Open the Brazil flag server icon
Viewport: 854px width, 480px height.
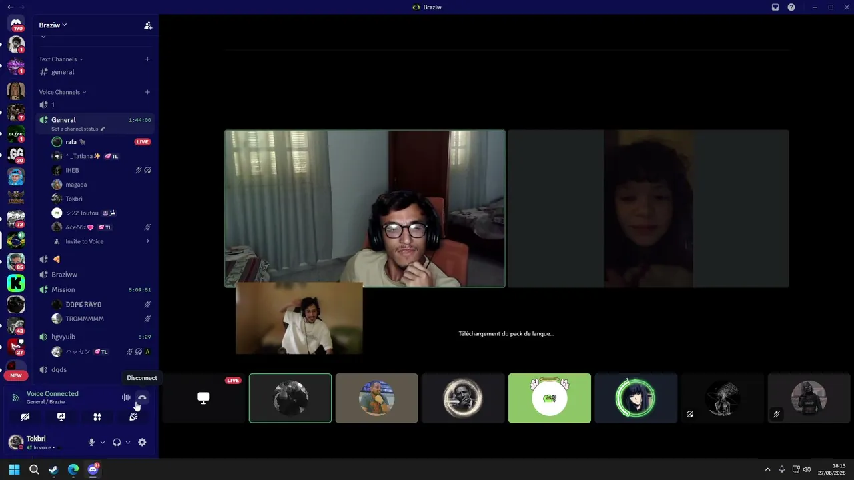16,241
